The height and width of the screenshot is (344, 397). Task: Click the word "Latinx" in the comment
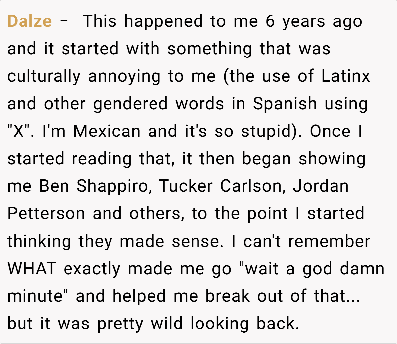(345, 76)
